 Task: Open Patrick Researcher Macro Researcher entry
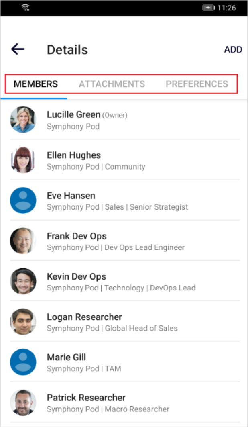pos(125,402)
